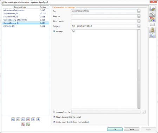Open the archive cabinet tab
The width and height of the screenshot is (158, 133).
[x=152, y=30]
